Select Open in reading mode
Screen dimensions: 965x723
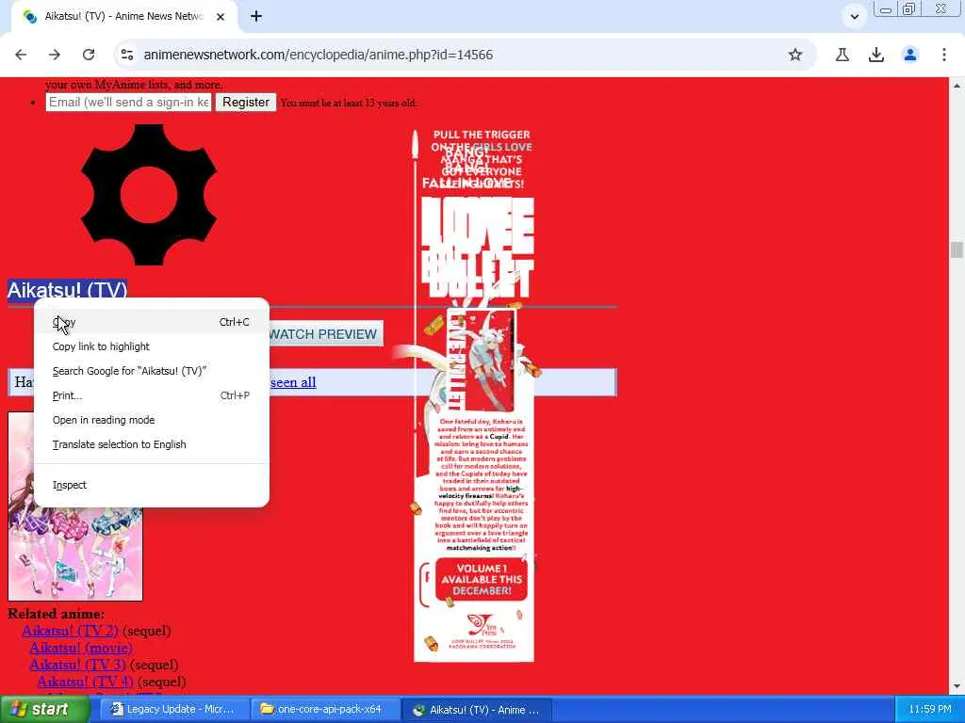click(151, 420)
